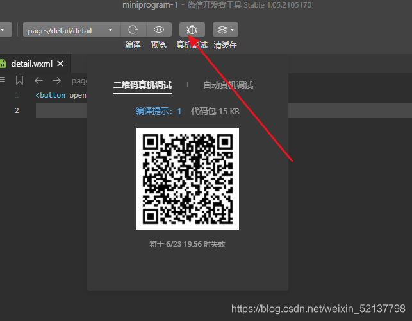Click the 预览 label
This screenshot has width=412, height=321.
pos(158,45)
